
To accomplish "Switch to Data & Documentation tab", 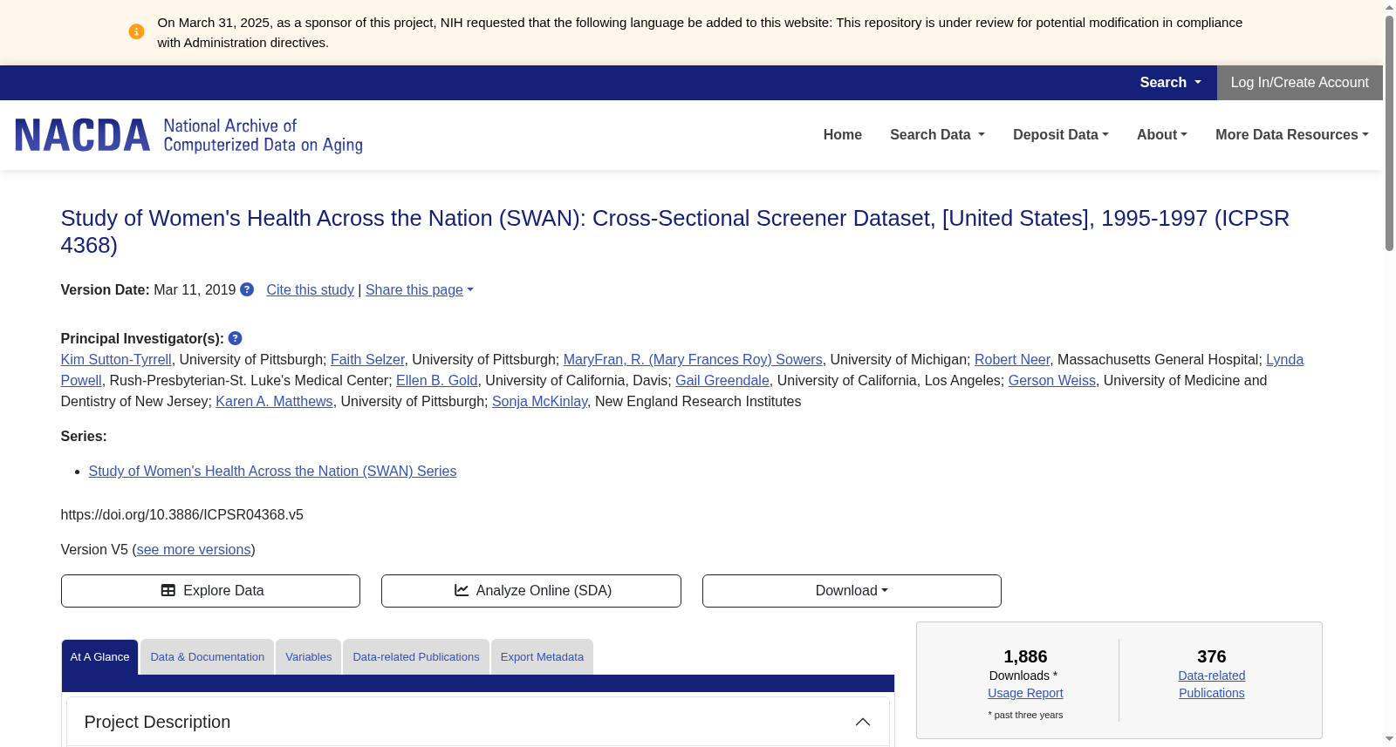I will [x=208, y=657].
